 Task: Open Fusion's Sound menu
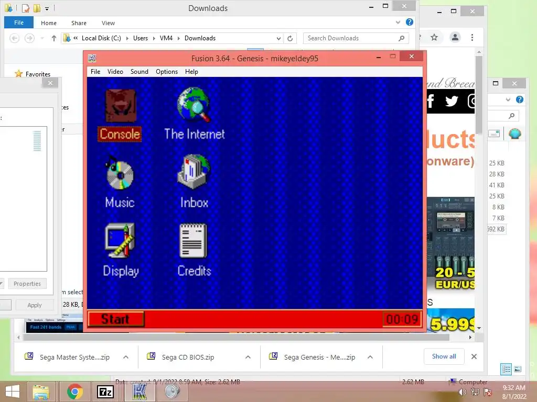point(139,71)
